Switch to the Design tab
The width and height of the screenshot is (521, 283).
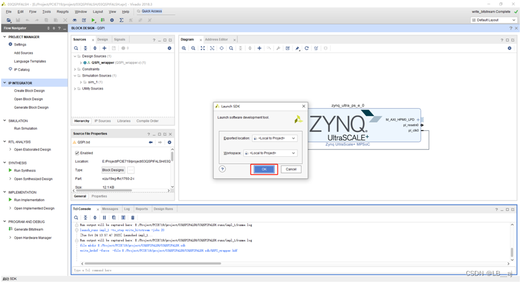pyautogui.click(x=103, y=39)
